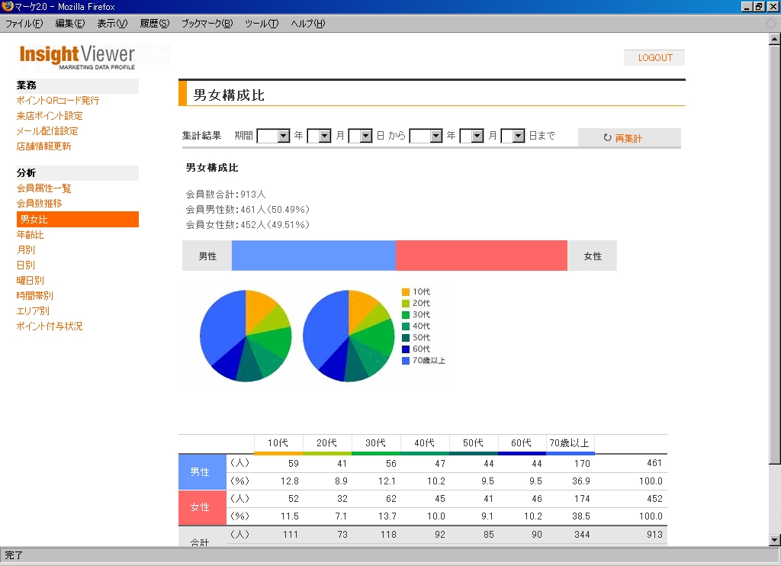This screenshot has width=781, height=566.
Task: Click the blue male portion of ratio bar
Action: tap(313, 256)
